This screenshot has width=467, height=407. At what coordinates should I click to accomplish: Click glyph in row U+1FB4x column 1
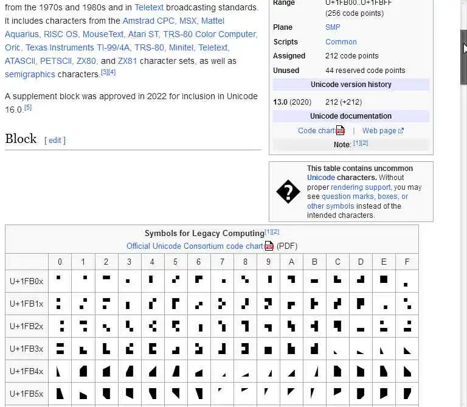pyautogui.click(x=83, y=371)
